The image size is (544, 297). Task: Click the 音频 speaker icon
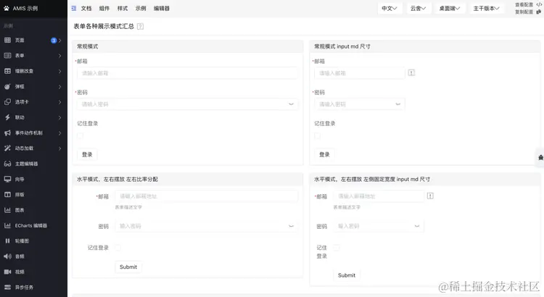tap(8, 256)
